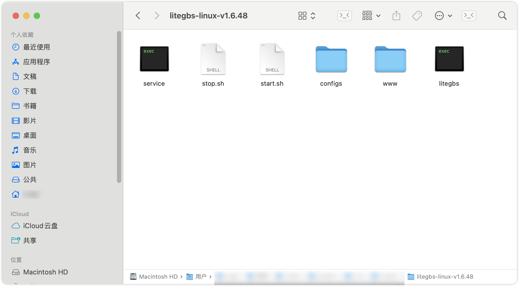Click the 位置 section header
This screenshot has height=286, width=519.
pos(16,260)
